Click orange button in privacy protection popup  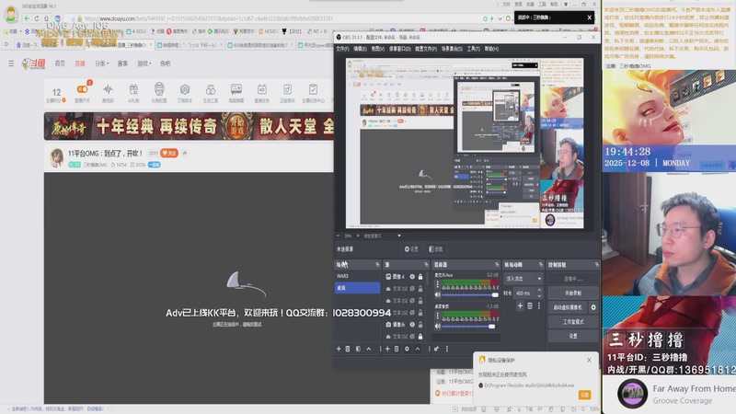pyautogui.click(x=584, y=395)
